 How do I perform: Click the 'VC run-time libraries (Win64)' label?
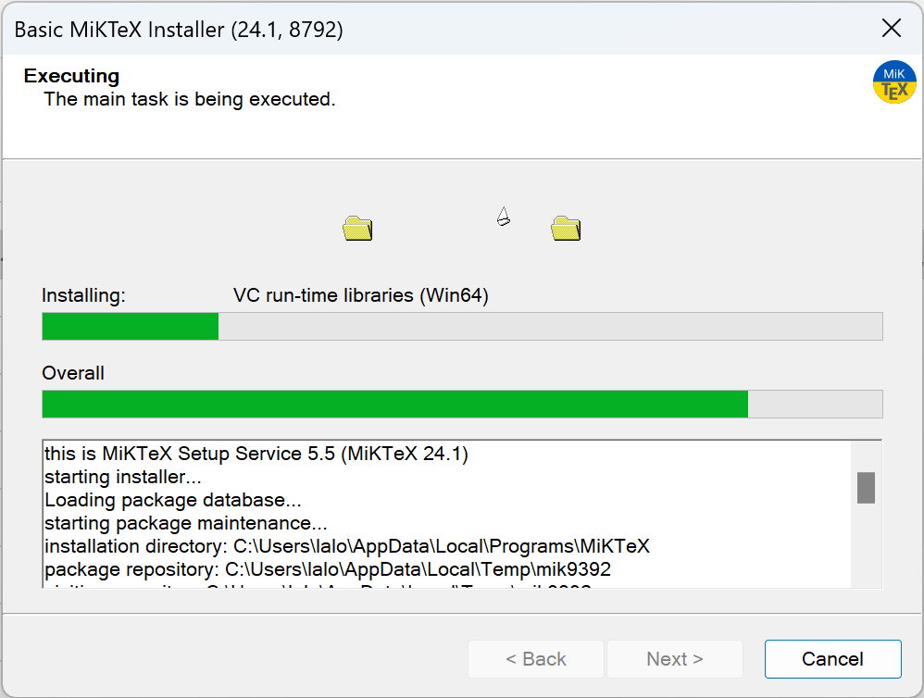point(361,296)
